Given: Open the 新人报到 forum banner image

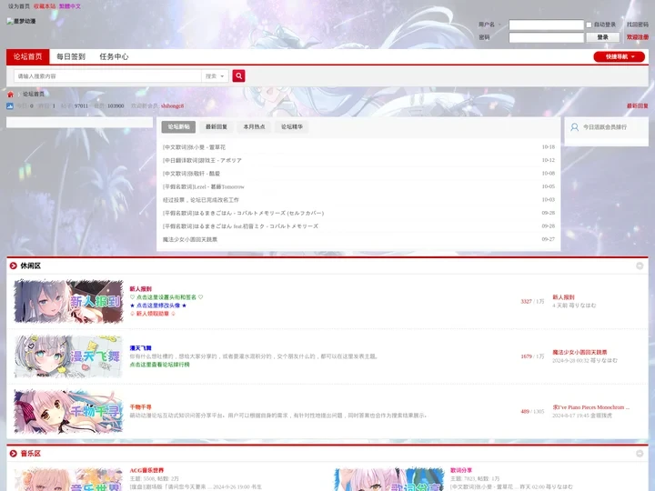Looking at the screenshot, I should [68, 302].
